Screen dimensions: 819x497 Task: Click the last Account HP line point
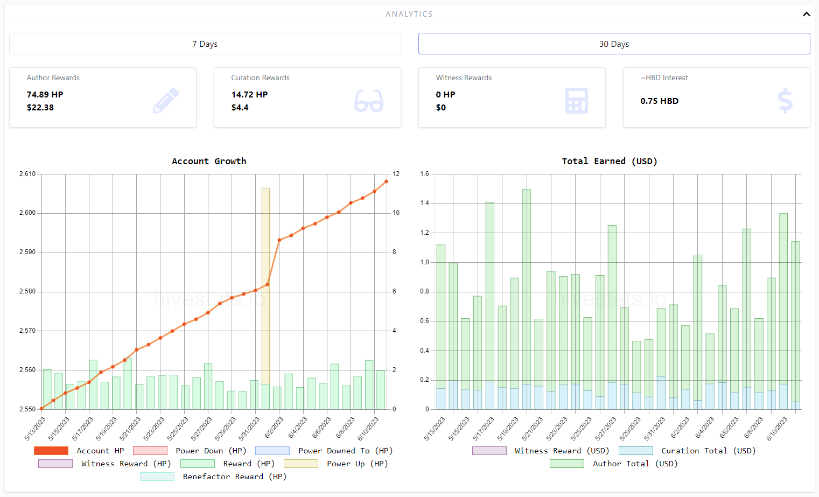click(x=387, y=181)
